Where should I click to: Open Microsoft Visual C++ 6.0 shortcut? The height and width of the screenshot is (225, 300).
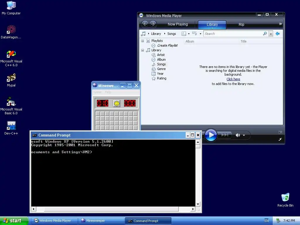pyautogui.click(x=11, y=58)
